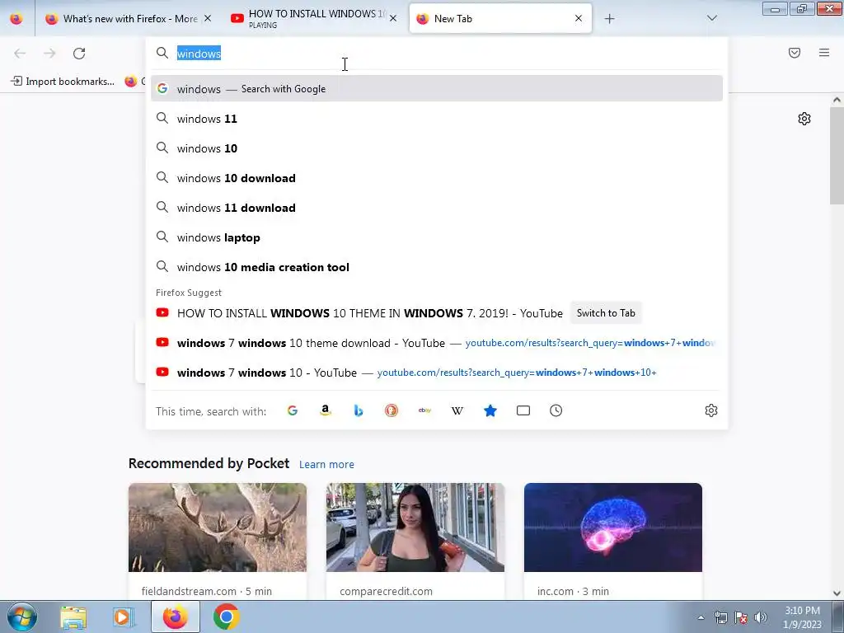
Task: Open windows 7 windows 10 theme download result
Action: pos(437,343)
